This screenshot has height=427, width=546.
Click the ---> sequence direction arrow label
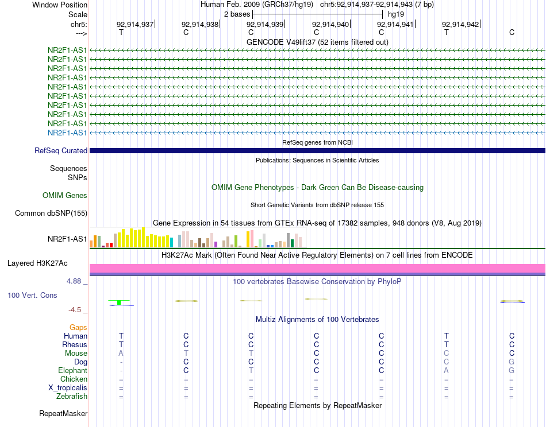click(81, 33)
